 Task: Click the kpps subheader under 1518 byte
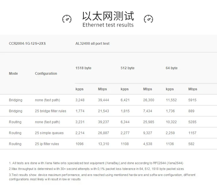coord(80,89)
